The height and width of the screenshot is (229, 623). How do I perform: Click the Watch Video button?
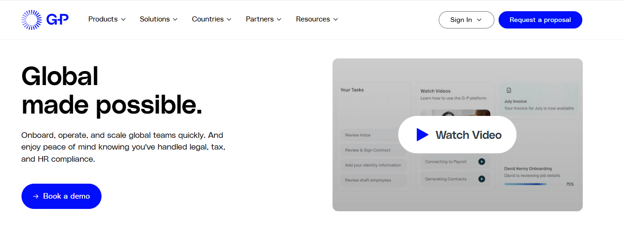457,135
